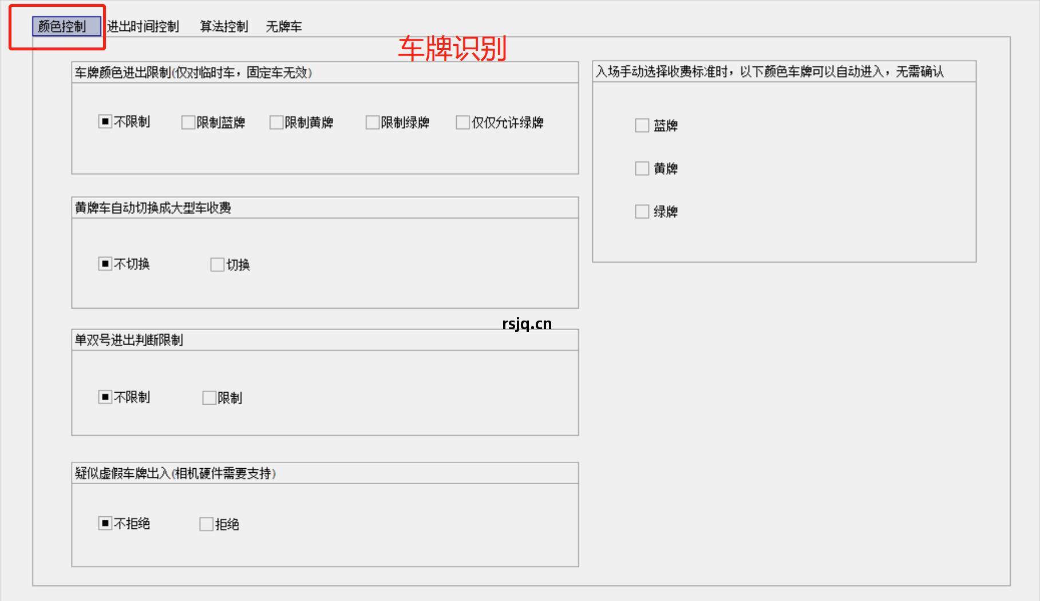Select 不拒绝 in the fake plate section

tap(104, 522)
